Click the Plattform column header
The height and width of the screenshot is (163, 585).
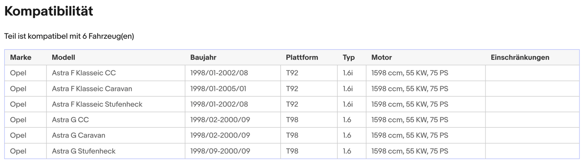point(302,58)
